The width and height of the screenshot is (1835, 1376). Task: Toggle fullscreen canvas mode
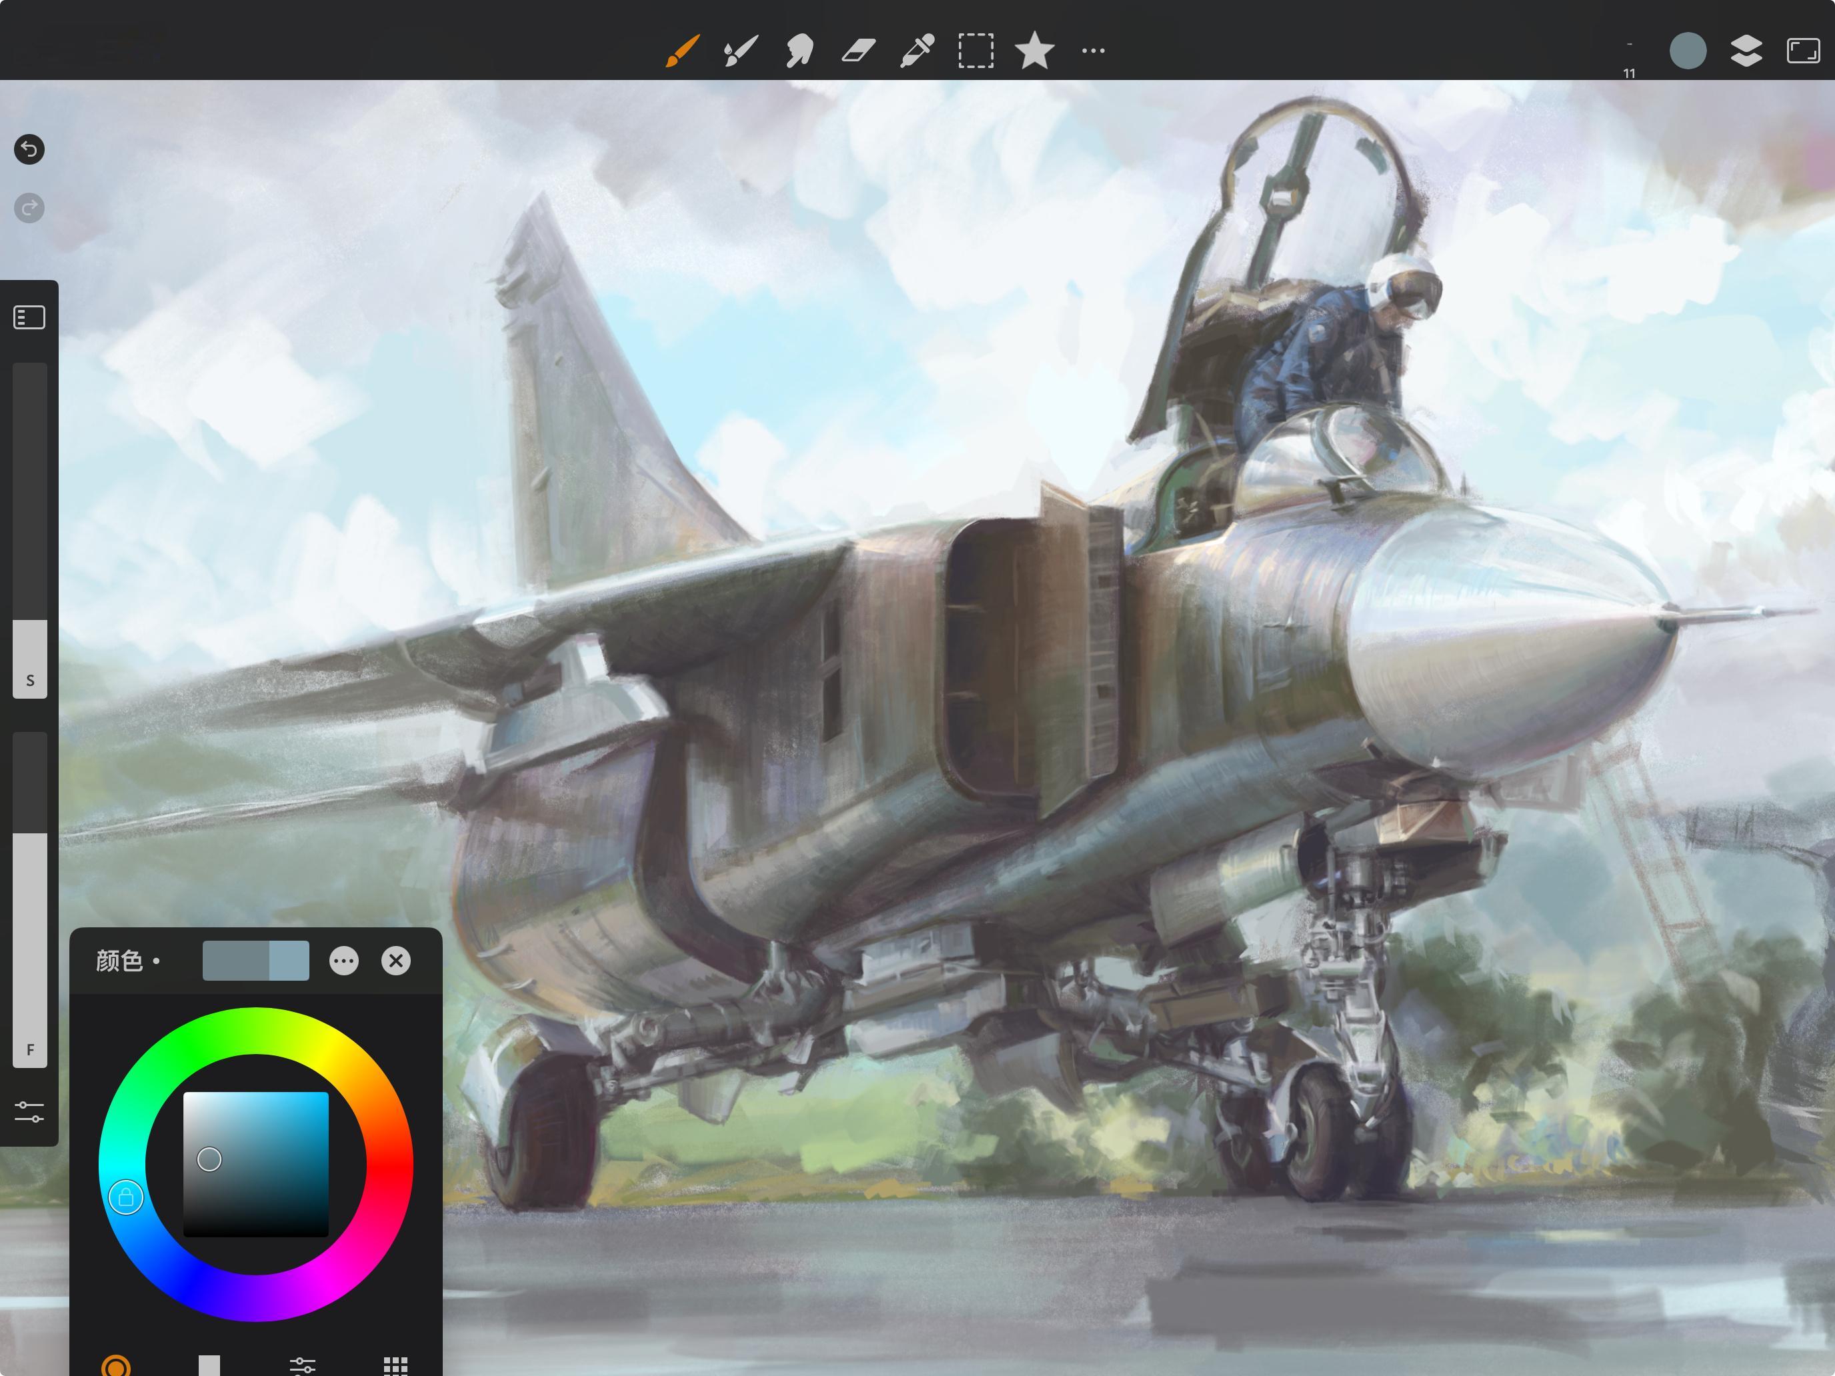coord(1802,51)
